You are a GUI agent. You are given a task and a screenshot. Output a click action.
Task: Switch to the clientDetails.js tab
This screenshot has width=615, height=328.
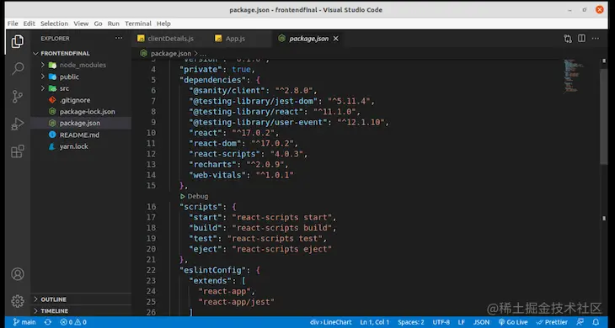click(x=171, y=39)
